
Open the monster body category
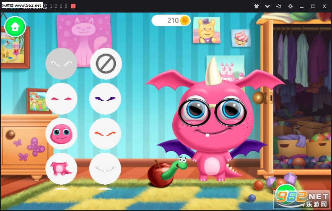61,168
